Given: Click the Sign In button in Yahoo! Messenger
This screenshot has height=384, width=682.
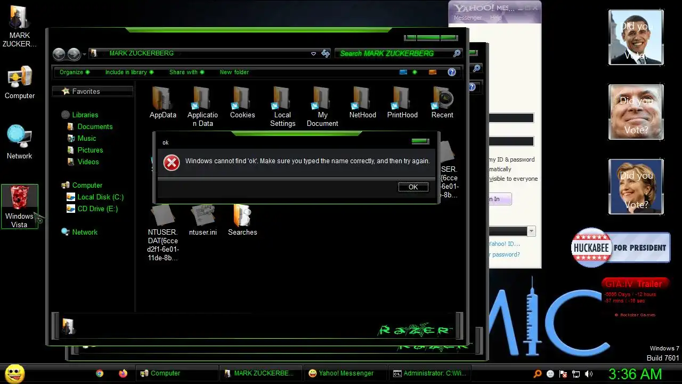Looking at the screenshot, I should 500,199.
